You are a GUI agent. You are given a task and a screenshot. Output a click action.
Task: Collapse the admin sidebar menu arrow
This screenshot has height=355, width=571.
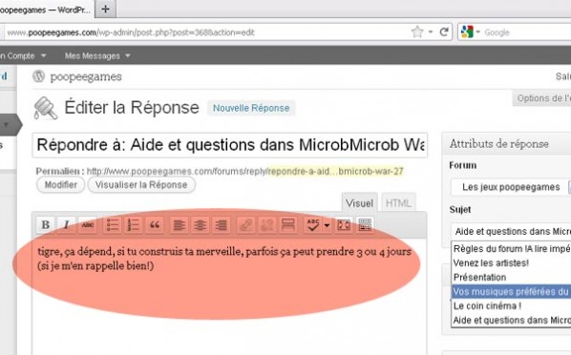coord(6,125)
